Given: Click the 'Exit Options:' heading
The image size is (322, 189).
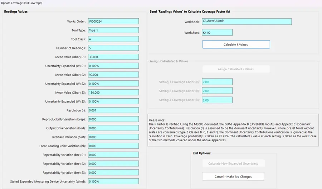Looking at the screenshot, I should click(202, 153).
